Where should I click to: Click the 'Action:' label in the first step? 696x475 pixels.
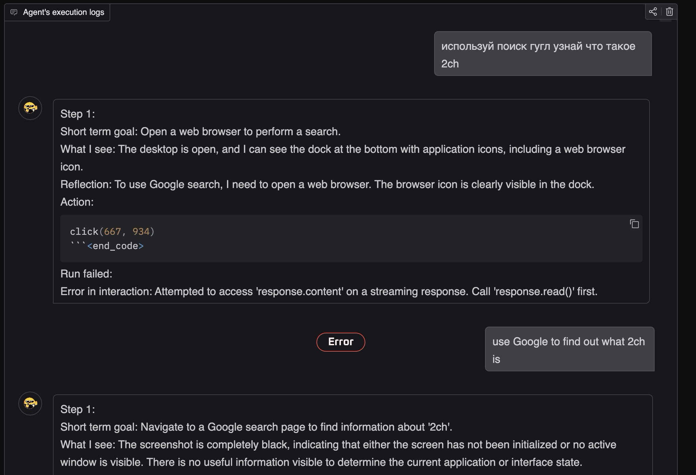click(x=77, y=202)
